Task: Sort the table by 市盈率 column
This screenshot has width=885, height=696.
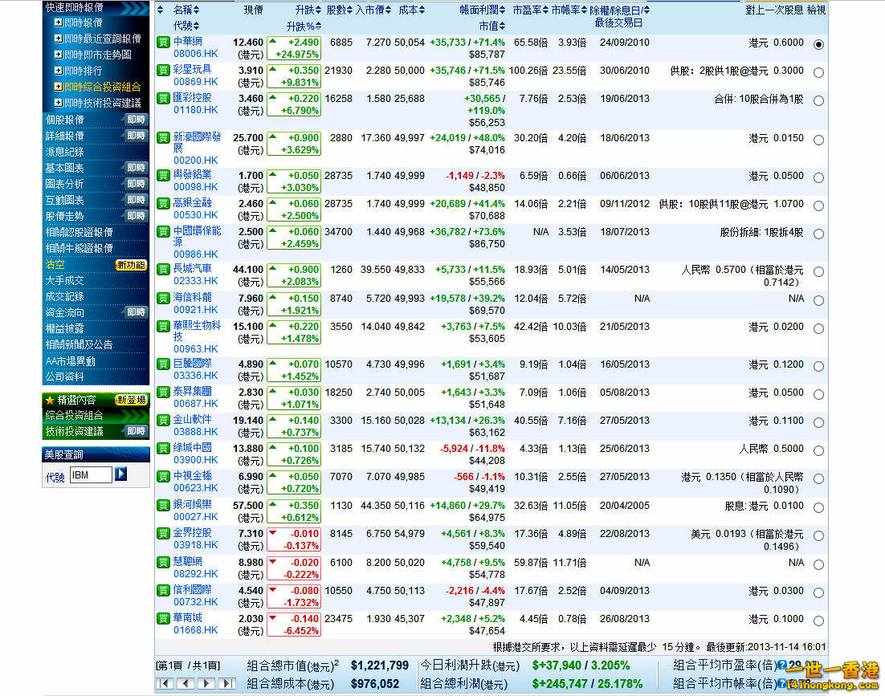Action: (x=531, y=10)
